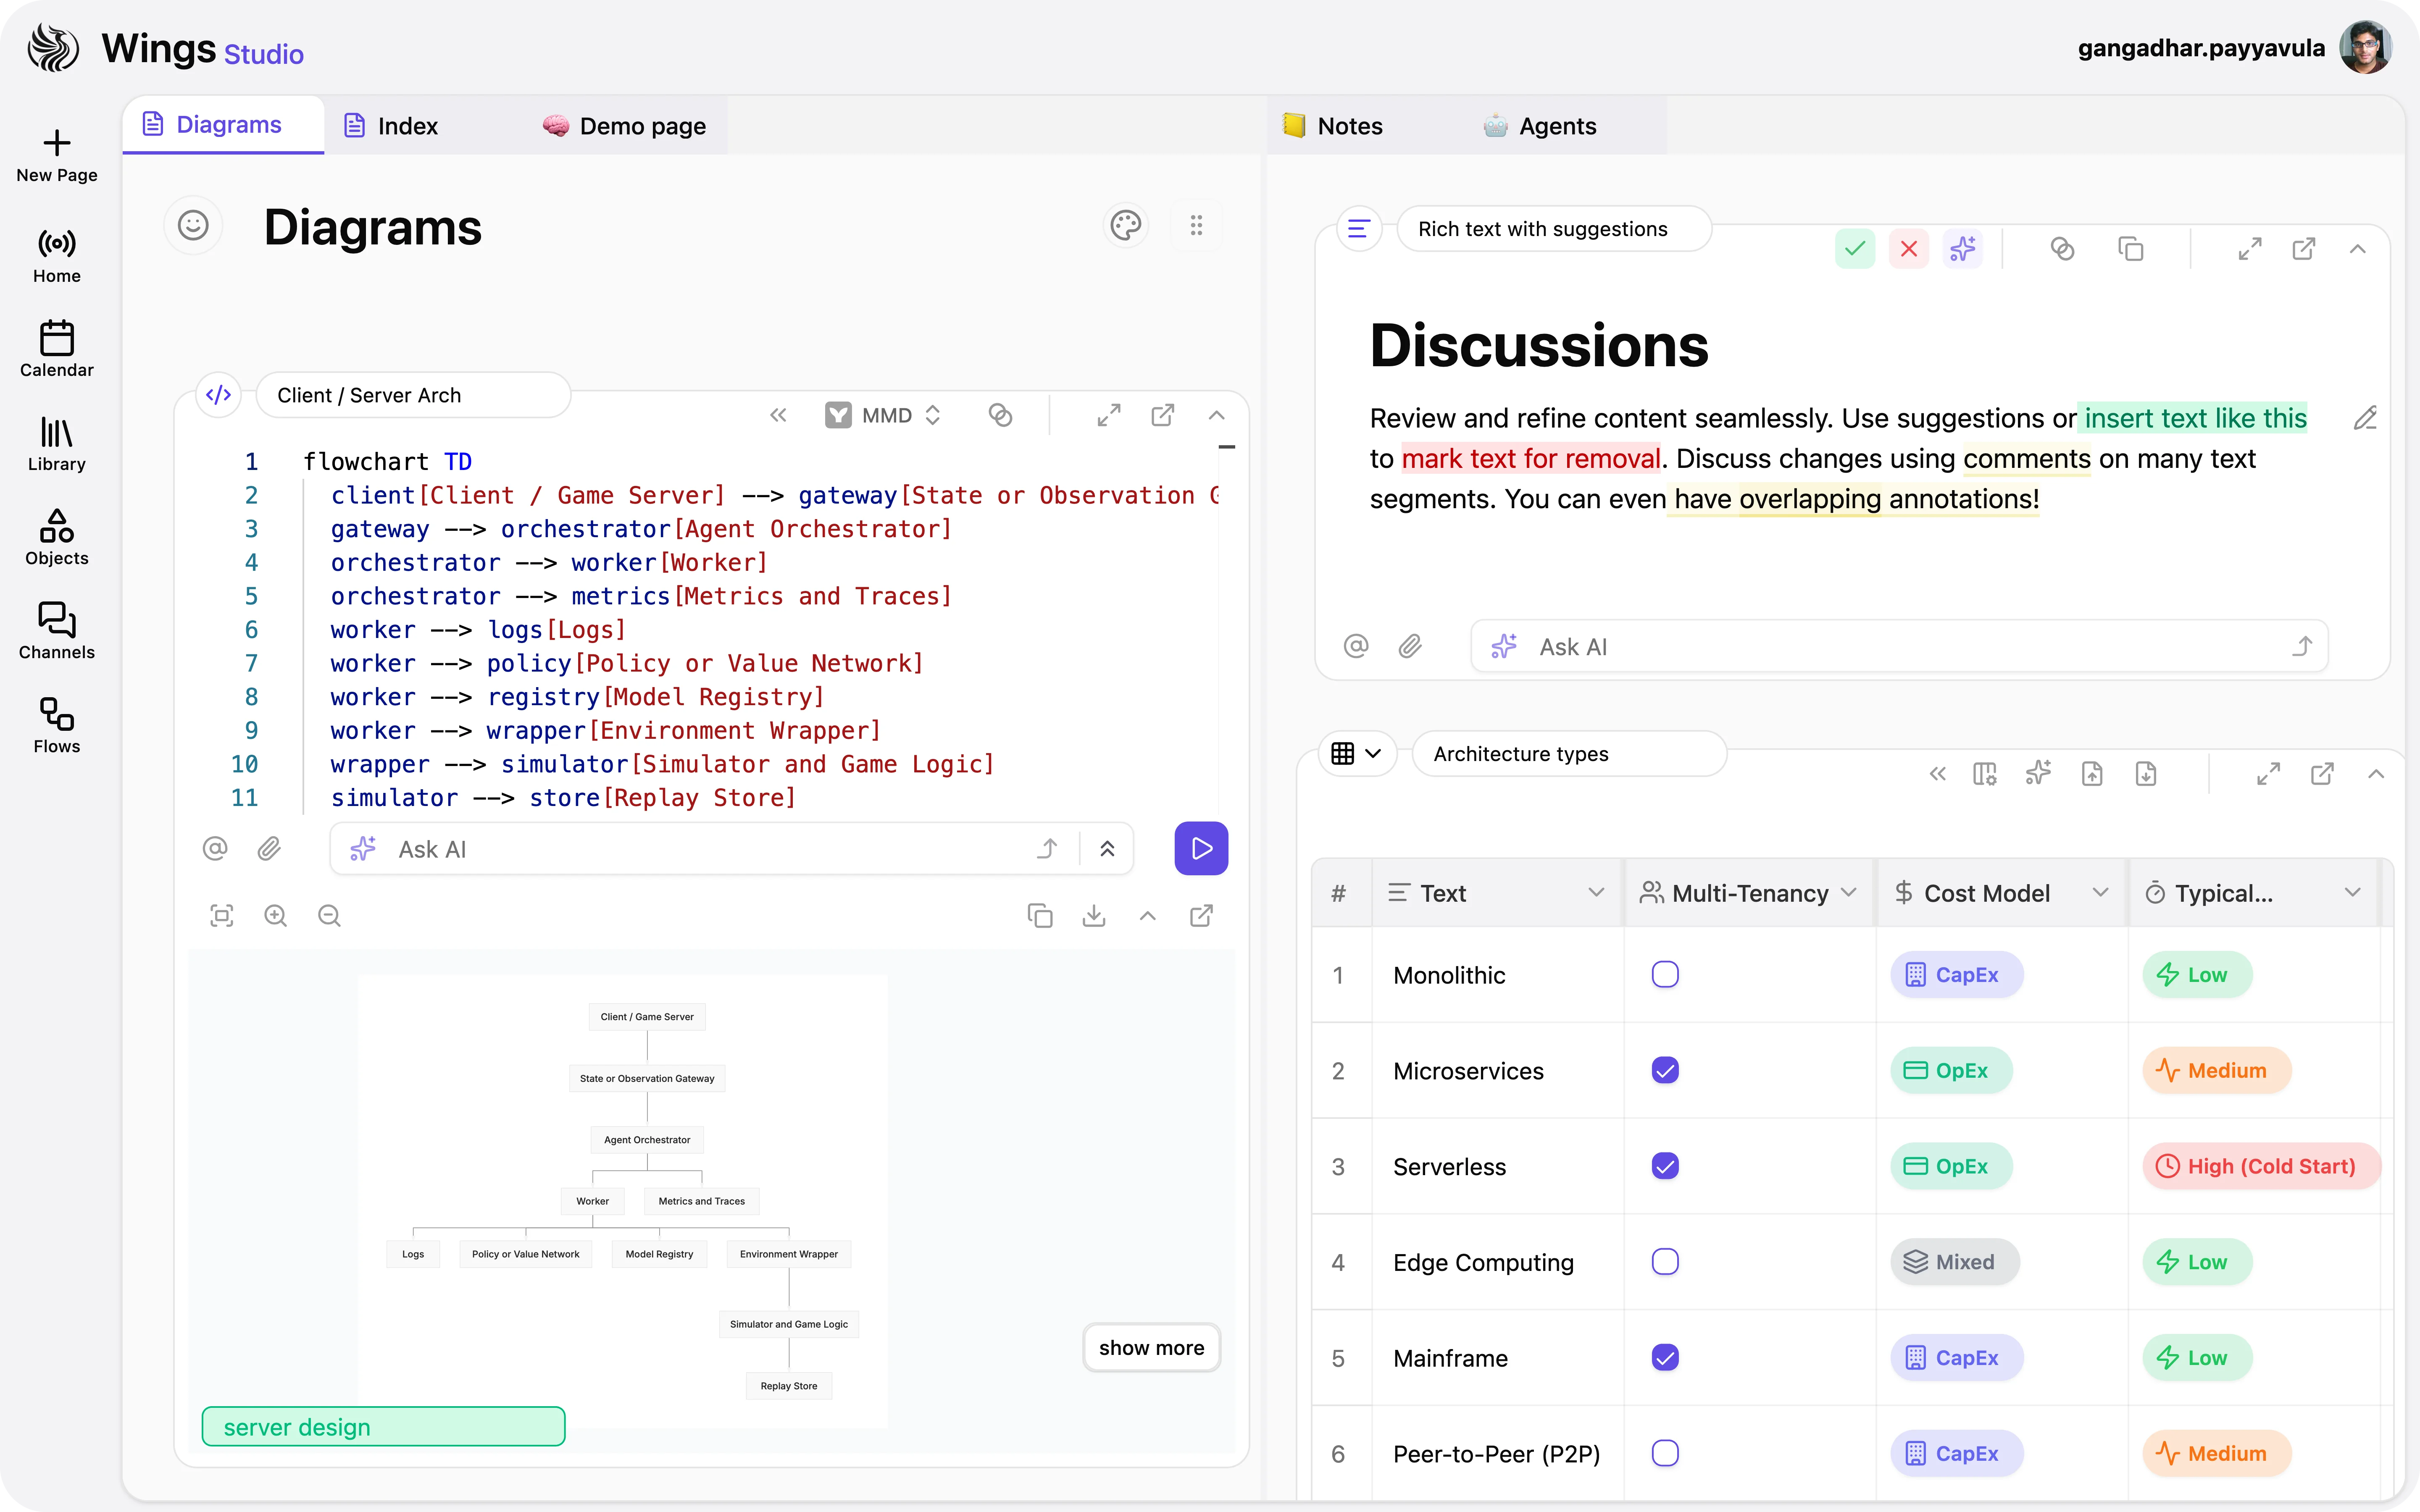Collapse the Client / Server Arch block
The height and width of the screenshot is (1512, 2420).
[1217, 415]
